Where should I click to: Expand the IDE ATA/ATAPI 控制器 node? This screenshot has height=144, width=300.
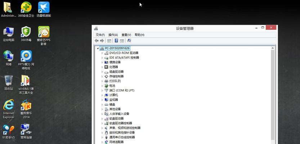pyautogui.click(x=102, y=58)
